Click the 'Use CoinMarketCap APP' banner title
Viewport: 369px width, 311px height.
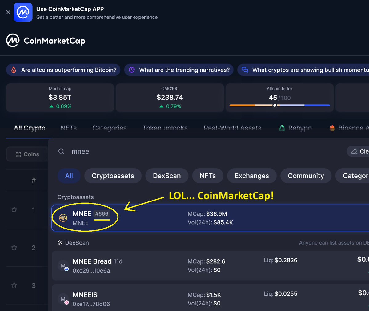tap(70, 9)
